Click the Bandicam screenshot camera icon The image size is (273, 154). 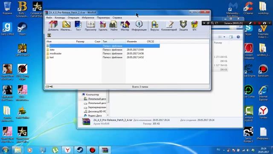pyautogui.click(x=264, y=23)
